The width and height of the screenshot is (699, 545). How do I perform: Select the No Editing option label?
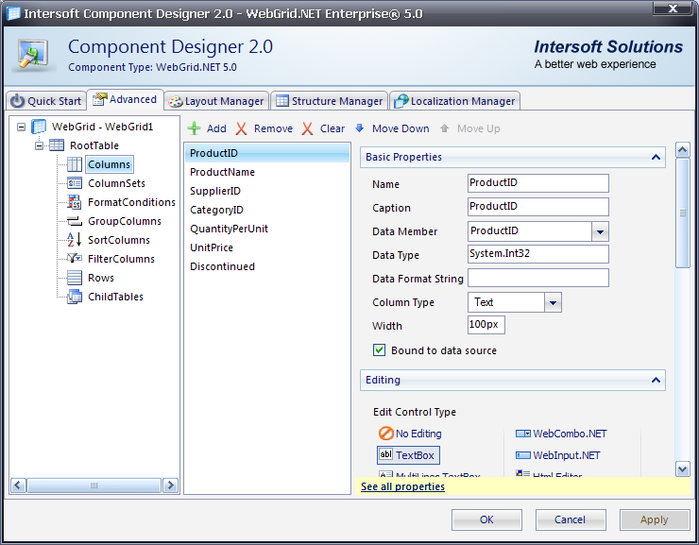pos(418,434)
